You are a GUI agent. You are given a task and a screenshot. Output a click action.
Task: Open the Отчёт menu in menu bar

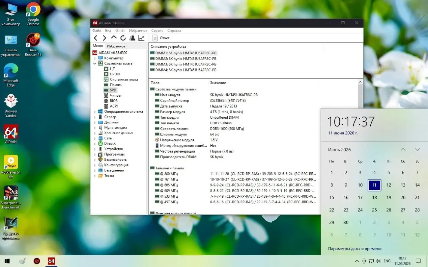[120, 31]
